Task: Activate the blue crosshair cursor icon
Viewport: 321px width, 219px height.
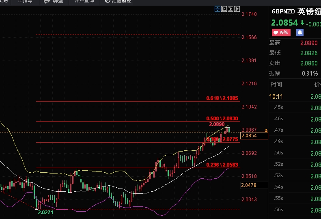Action: (218, 9)
